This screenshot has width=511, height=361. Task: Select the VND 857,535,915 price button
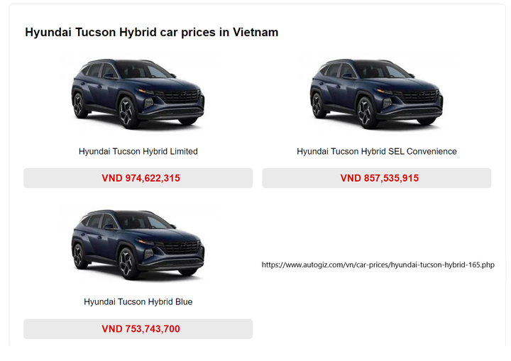(377, 178)
